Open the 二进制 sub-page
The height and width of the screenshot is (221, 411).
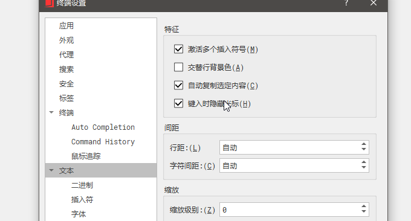(x=82, y=185)
